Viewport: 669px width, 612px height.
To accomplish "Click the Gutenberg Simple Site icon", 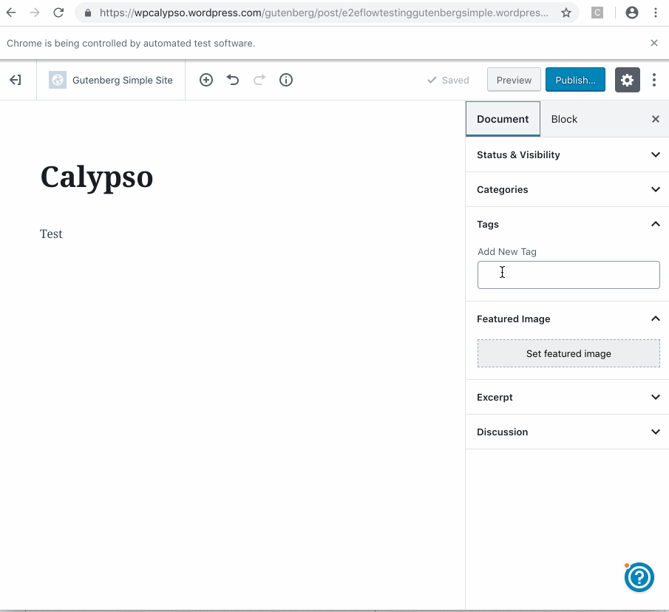I will 58,80.
